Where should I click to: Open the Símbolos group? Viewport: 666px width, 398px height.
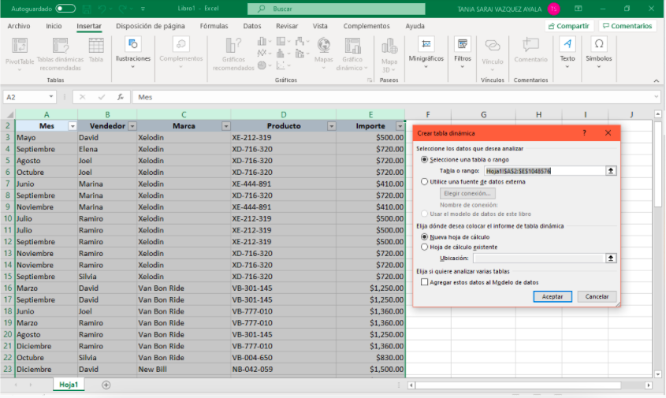(x=599, y=53)
